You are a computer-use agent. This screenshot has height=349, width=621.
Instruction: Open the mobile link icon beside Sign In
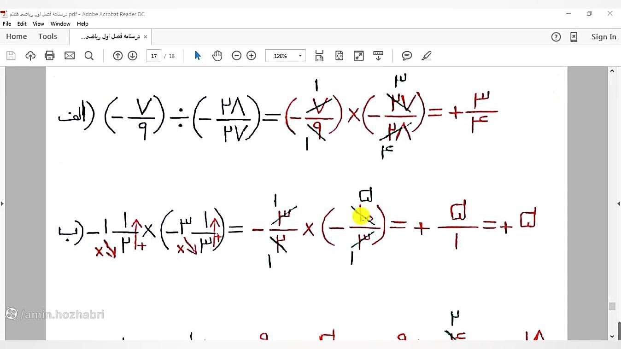pos(574,37)
